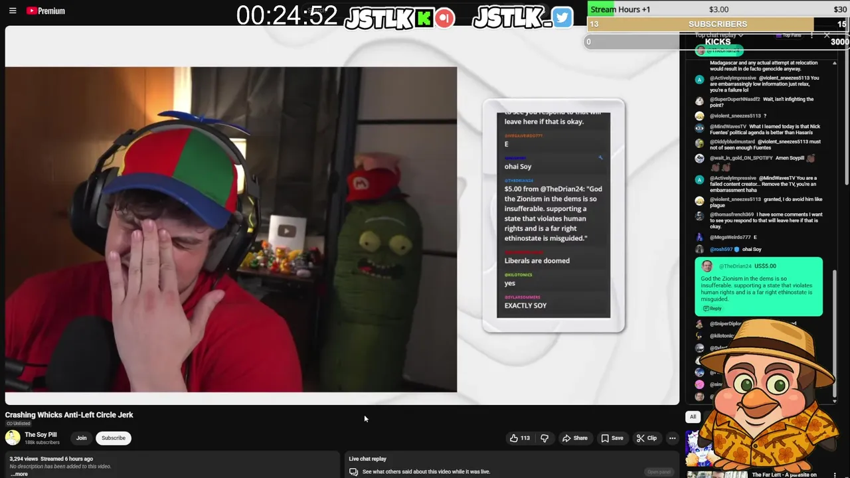This screenshot has width=850, height=478.
Task: Click MindWavesTV's chat avatar
Action: 699,128
